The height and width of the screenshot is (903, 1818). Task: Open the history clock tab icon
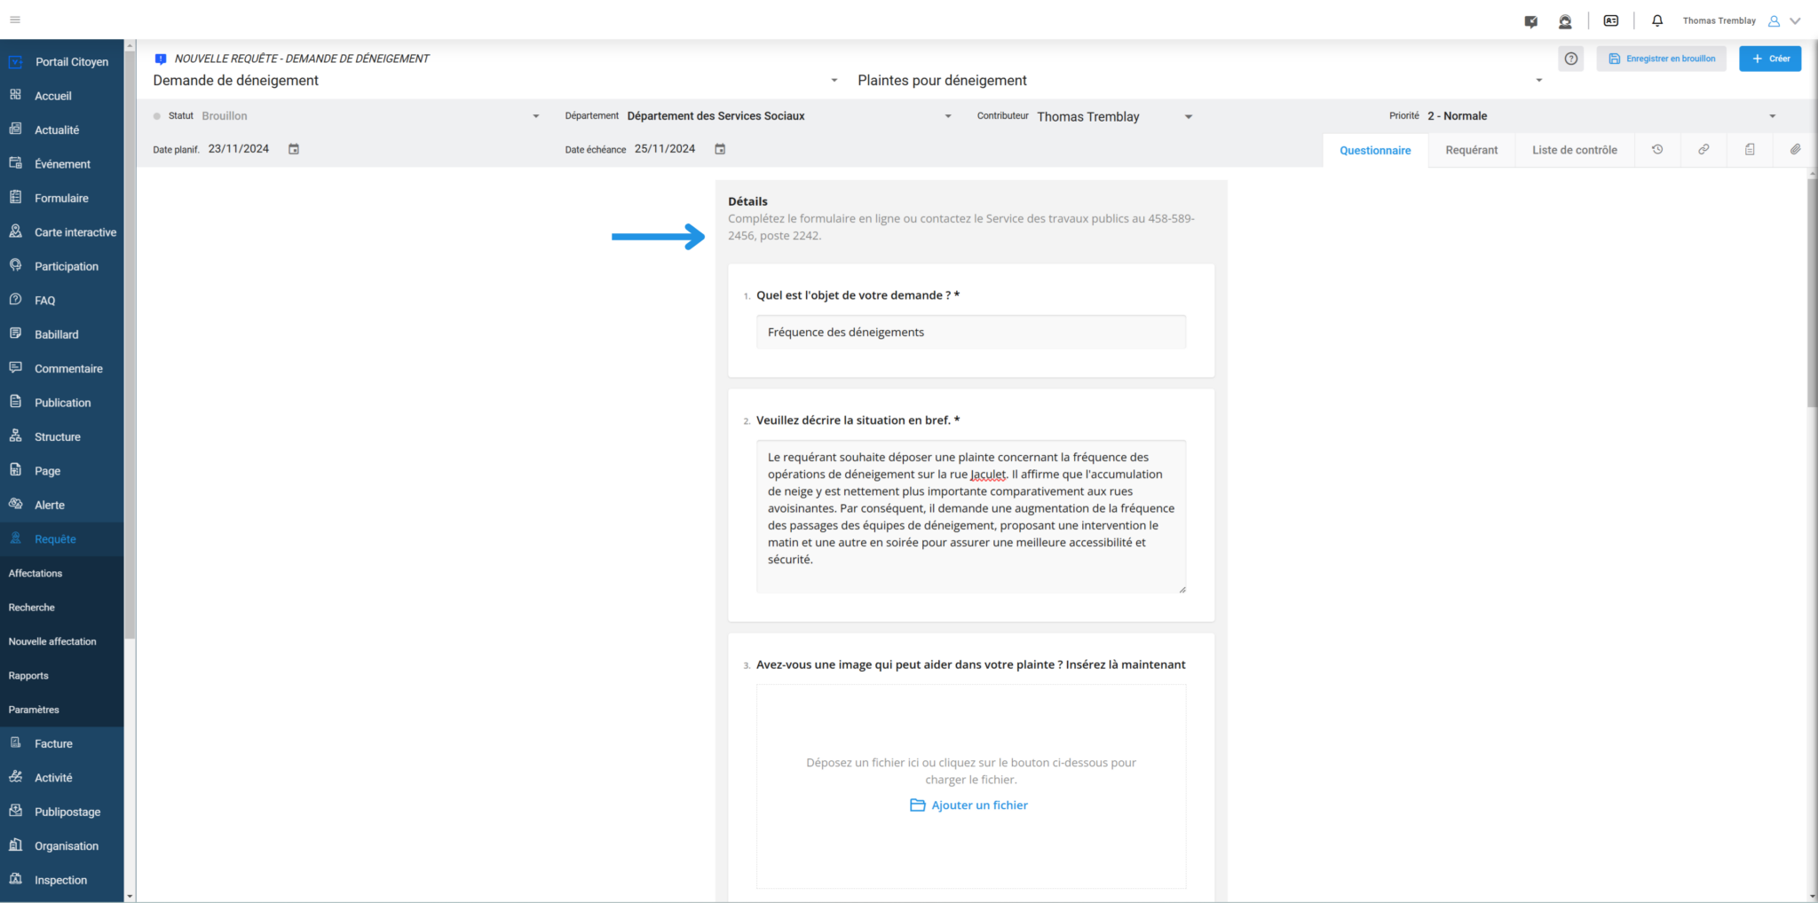click(1657, 150)
